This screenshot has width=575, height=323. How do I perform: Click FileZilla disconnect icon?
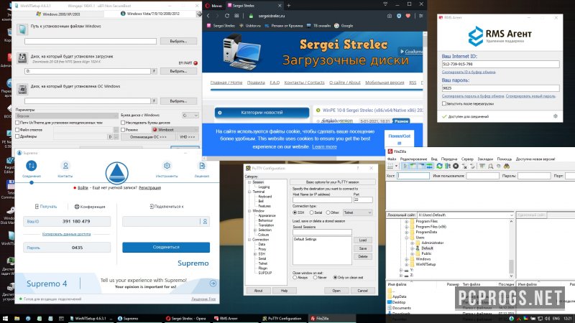[x=464, y=167]
